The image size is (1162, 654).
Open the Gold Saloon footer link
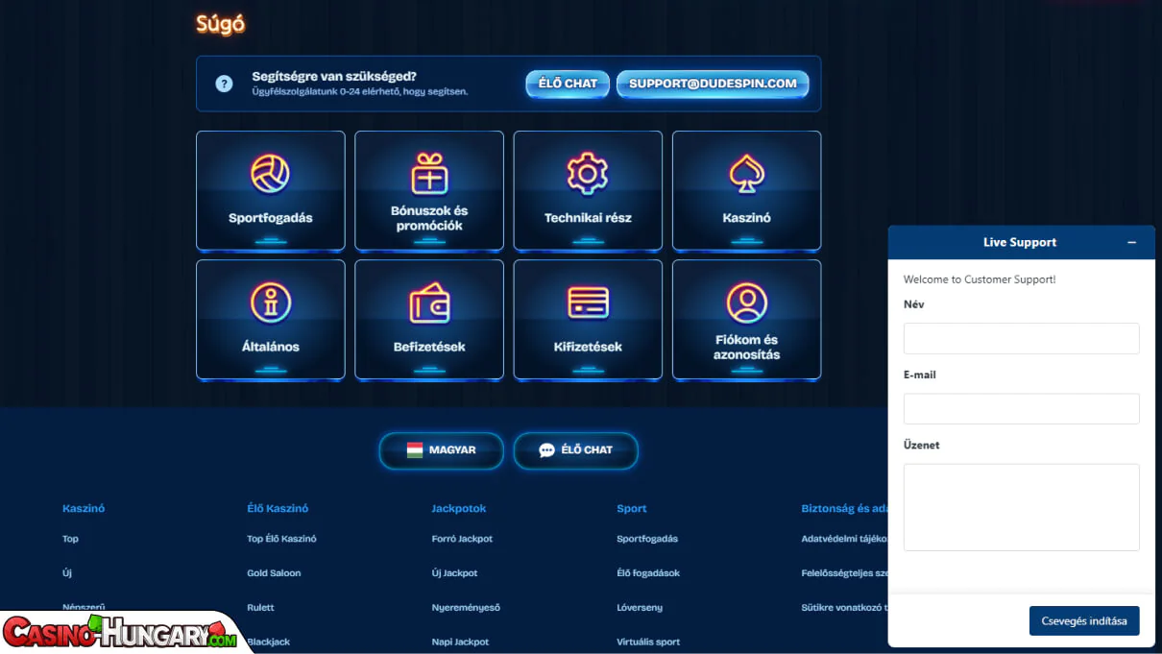pyautogui.click(x=274, y=573)
